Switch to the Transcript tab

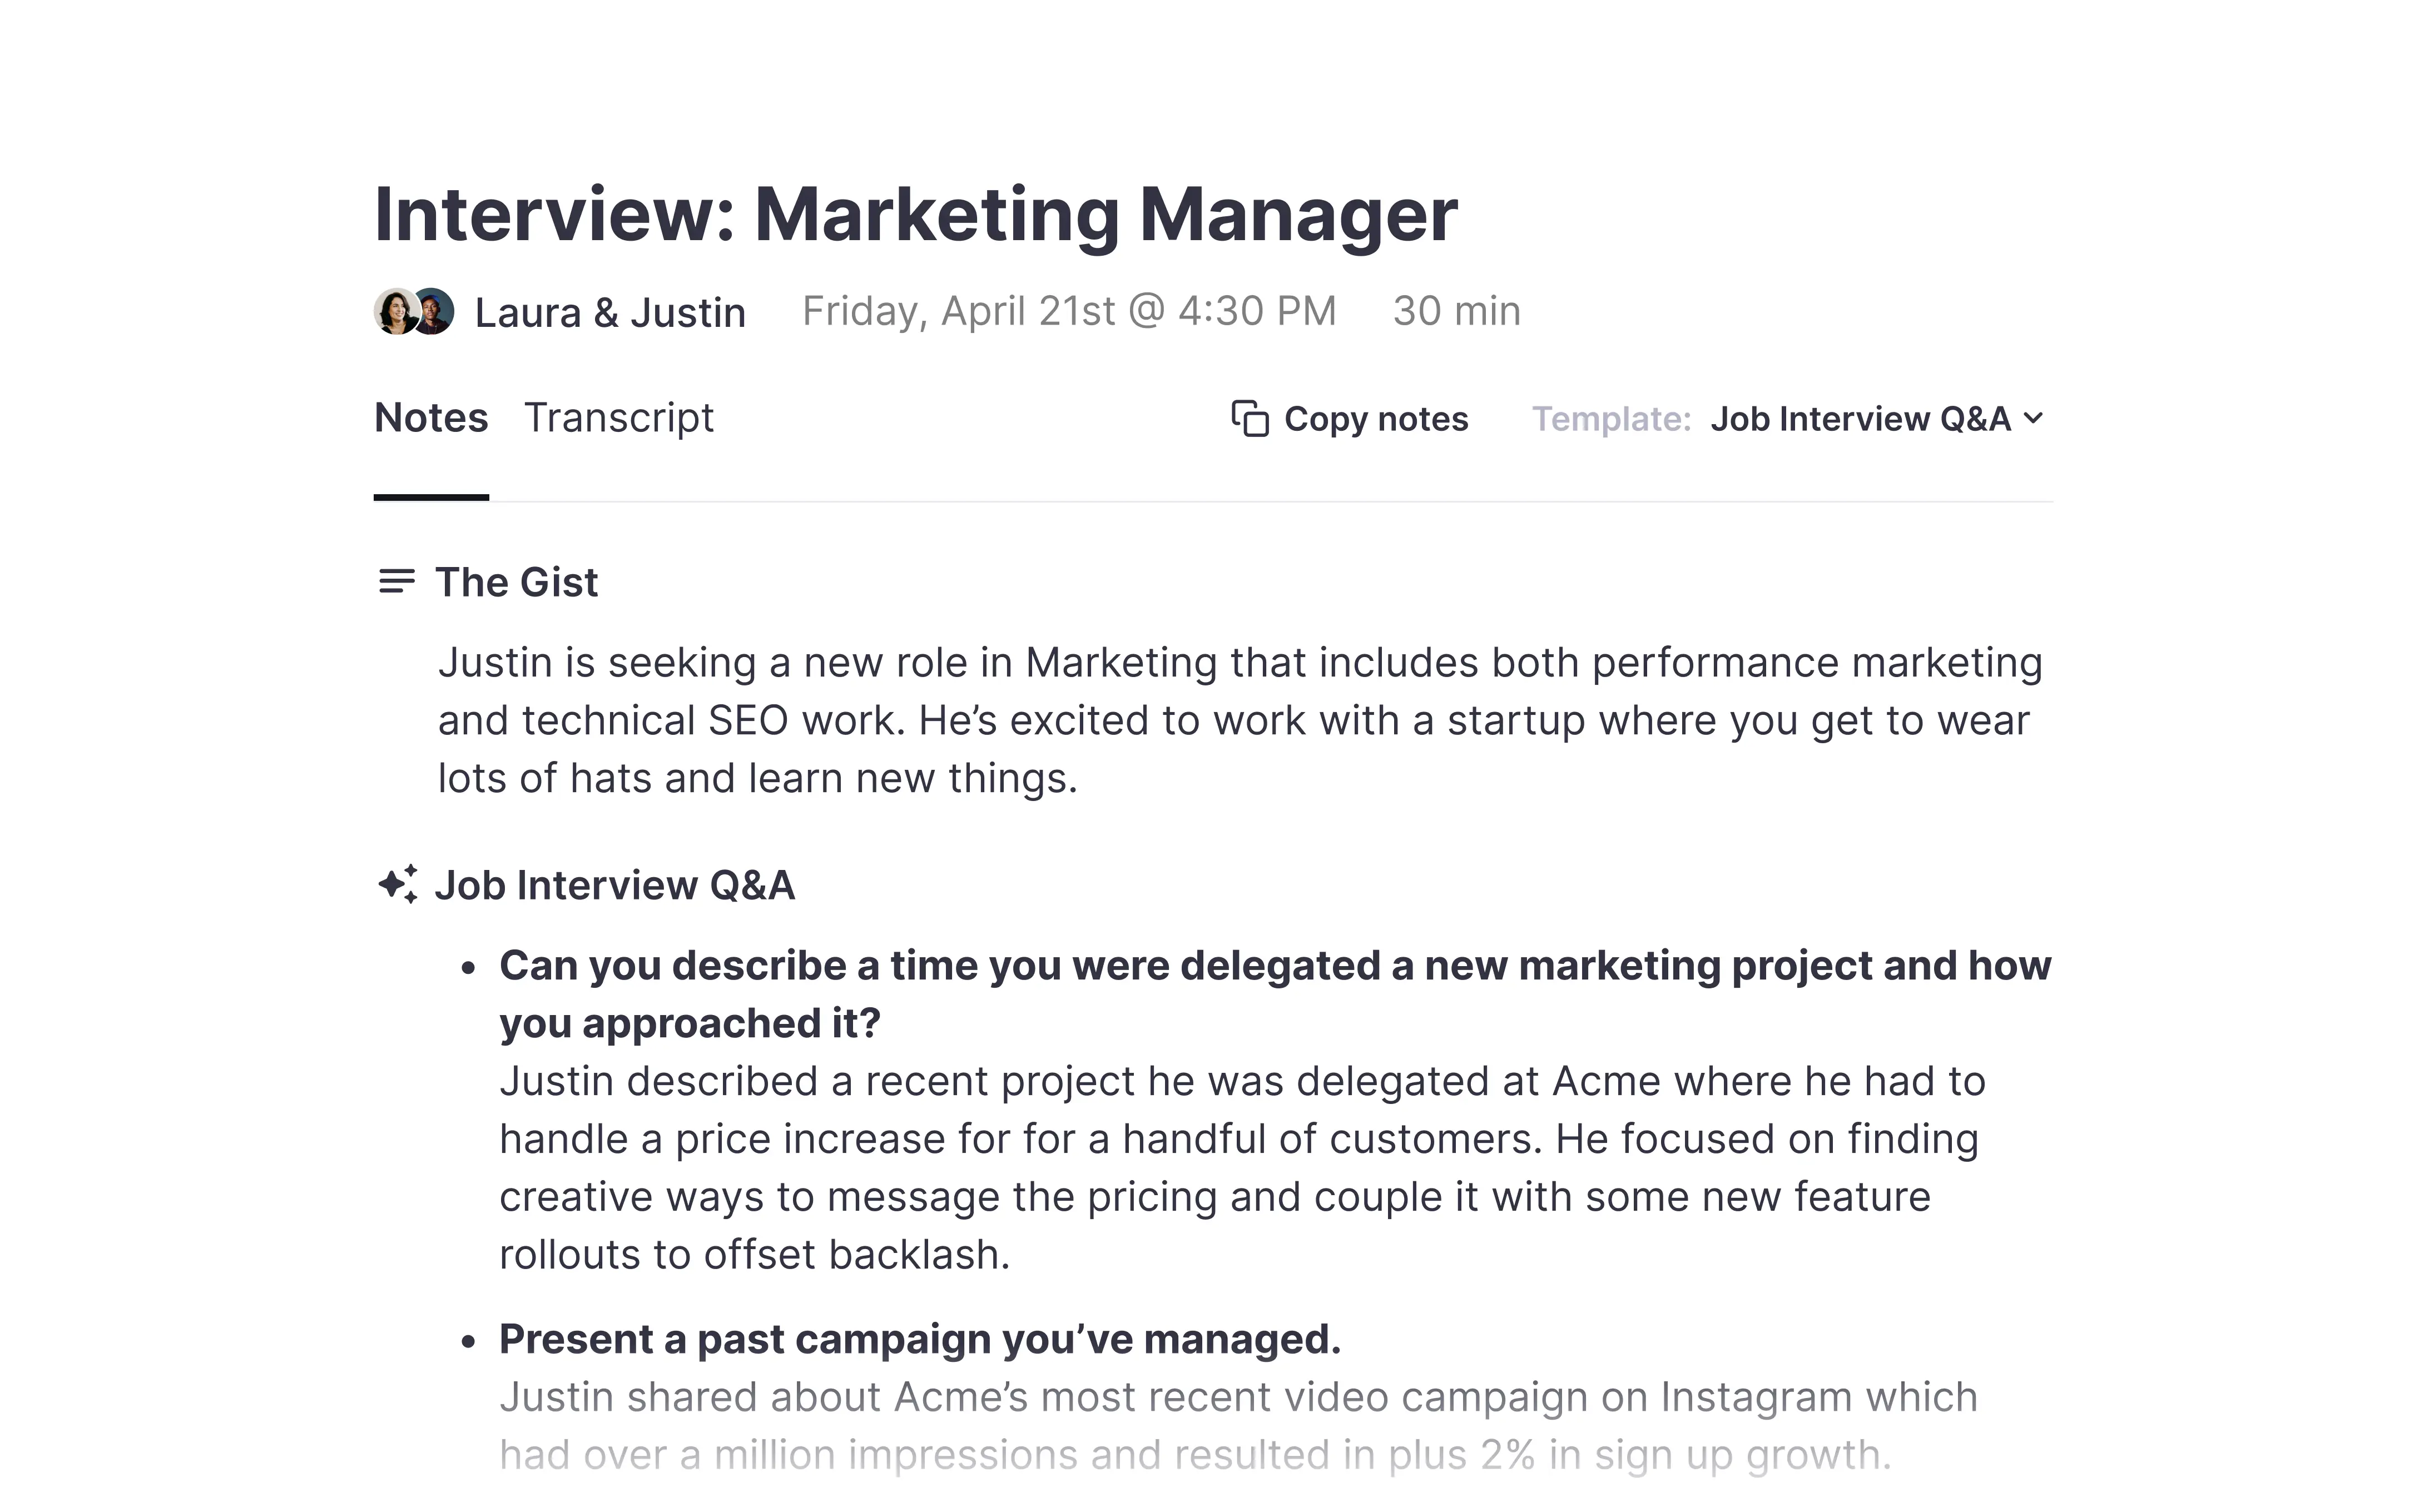coord(618,417)
